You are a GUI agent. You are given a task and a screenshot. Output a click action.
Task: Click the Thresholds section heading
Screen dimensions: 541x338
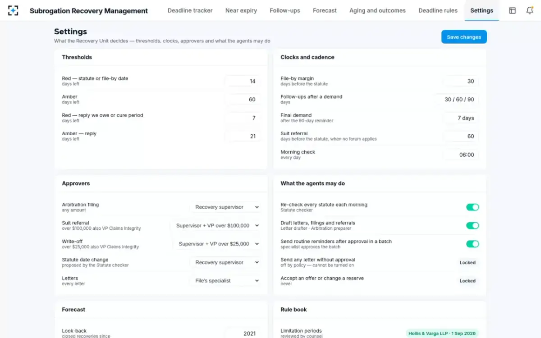click(77, 57)
